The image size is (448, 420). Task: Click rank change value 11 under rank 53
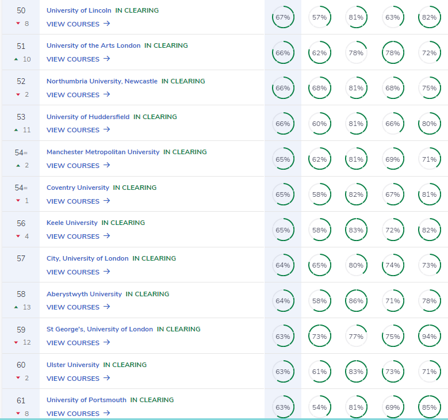tap(27, 130)
